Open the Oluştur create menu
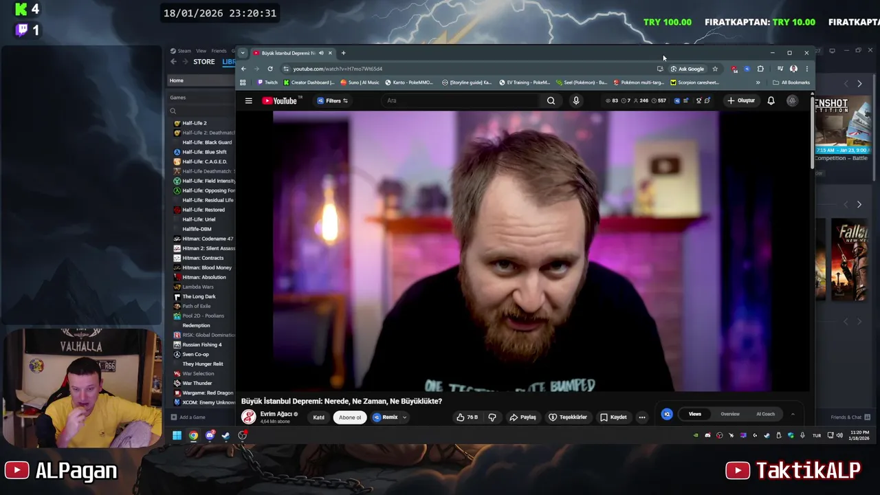Viewport: 880px width, 495px height. (x=741, y=101)
